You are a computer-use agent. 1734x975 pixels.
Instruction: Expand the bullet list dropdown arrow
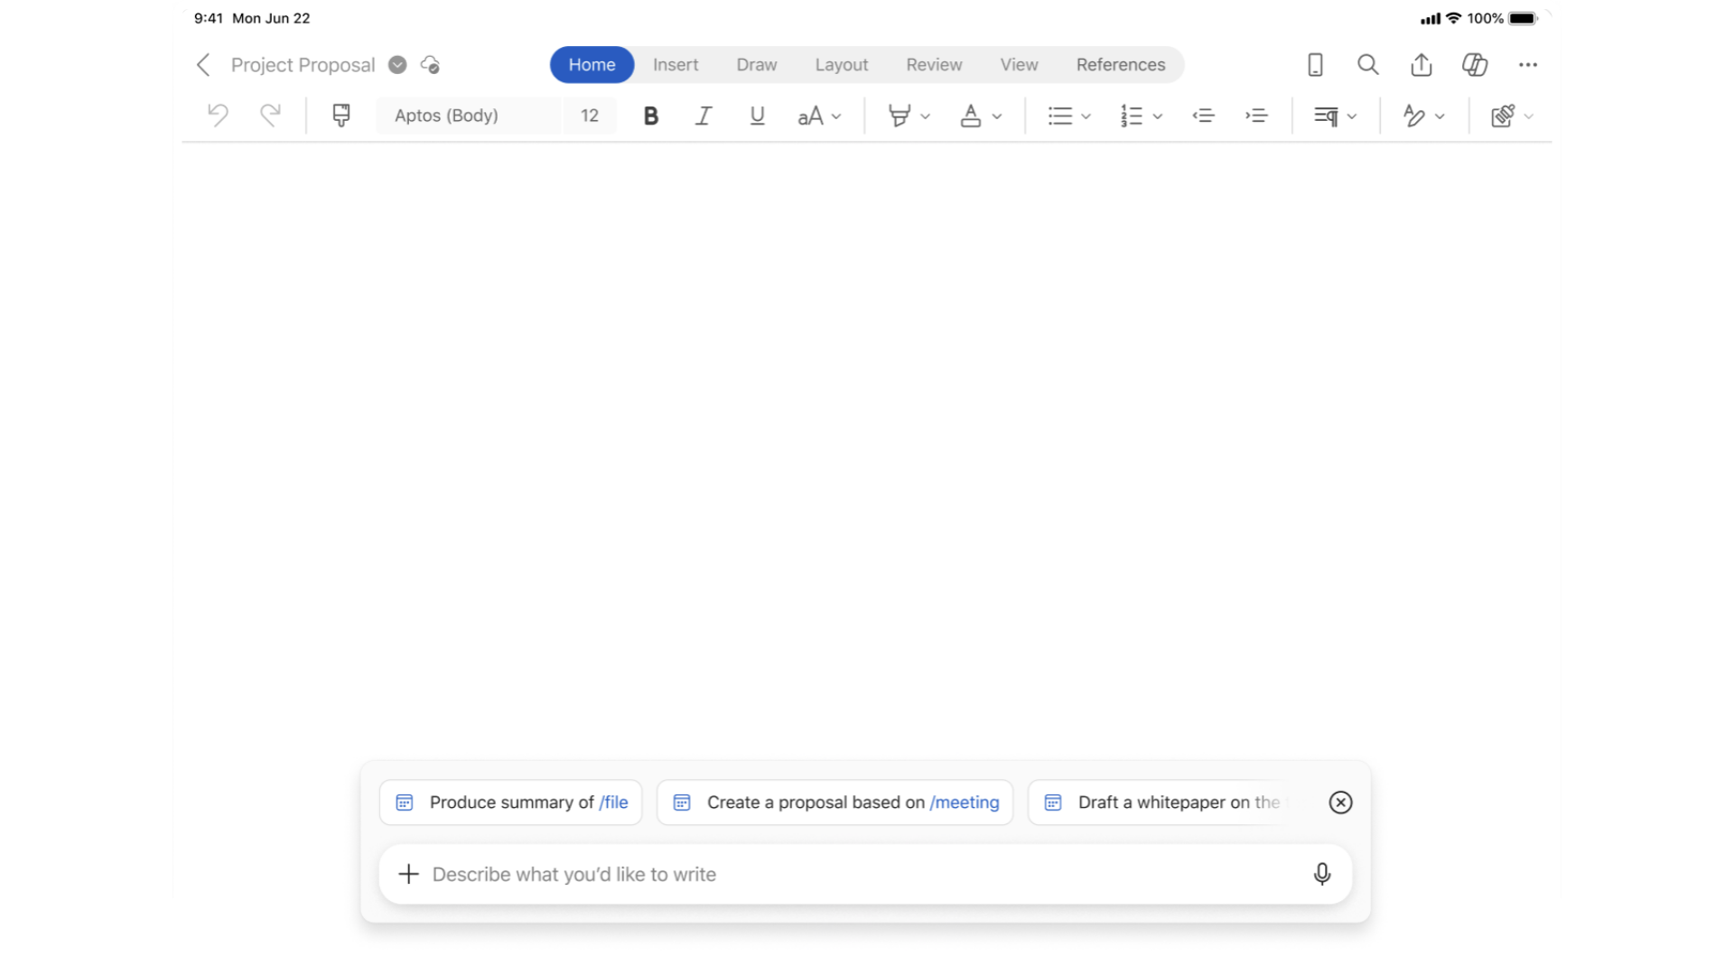coord(1086,116)
